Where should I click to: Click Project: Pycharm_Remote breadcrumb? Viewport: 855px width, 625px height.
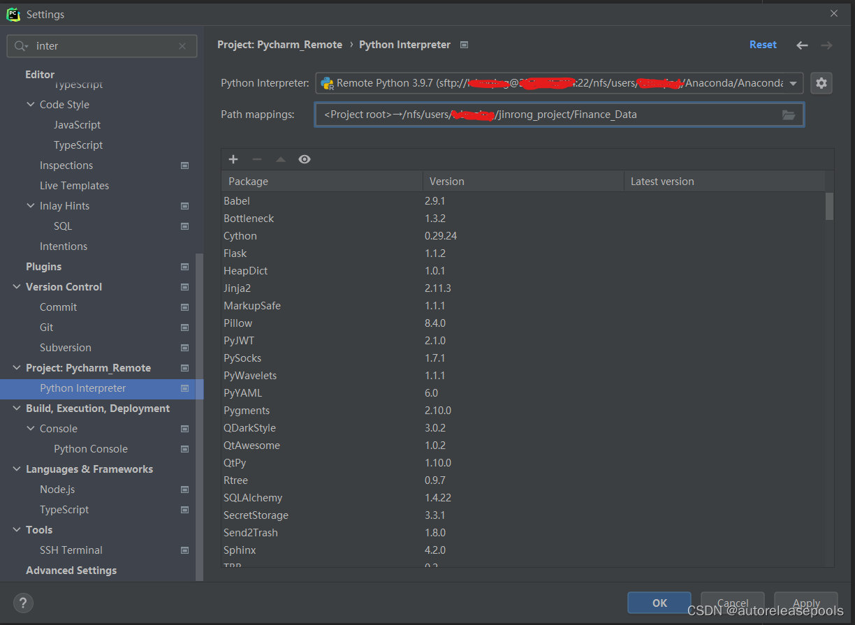[x=279, y=45]
